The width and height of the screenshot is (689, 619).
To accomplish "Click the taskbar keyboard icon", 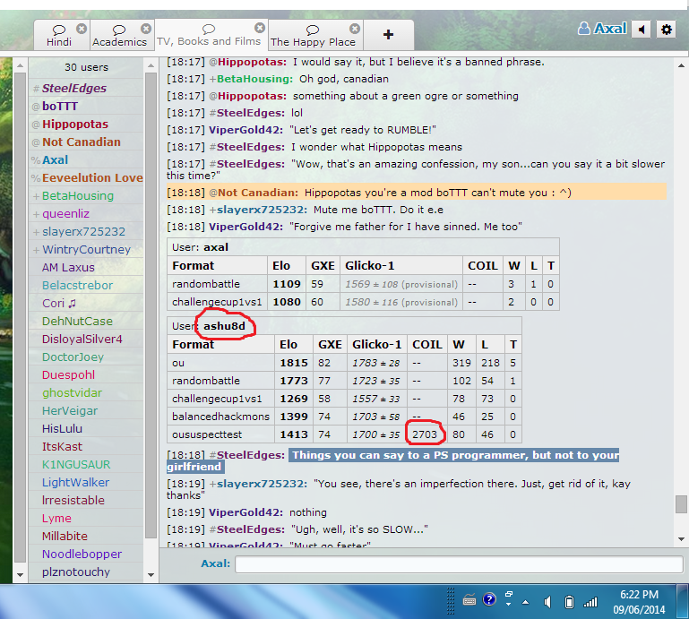I will click(x=469, y=600).
